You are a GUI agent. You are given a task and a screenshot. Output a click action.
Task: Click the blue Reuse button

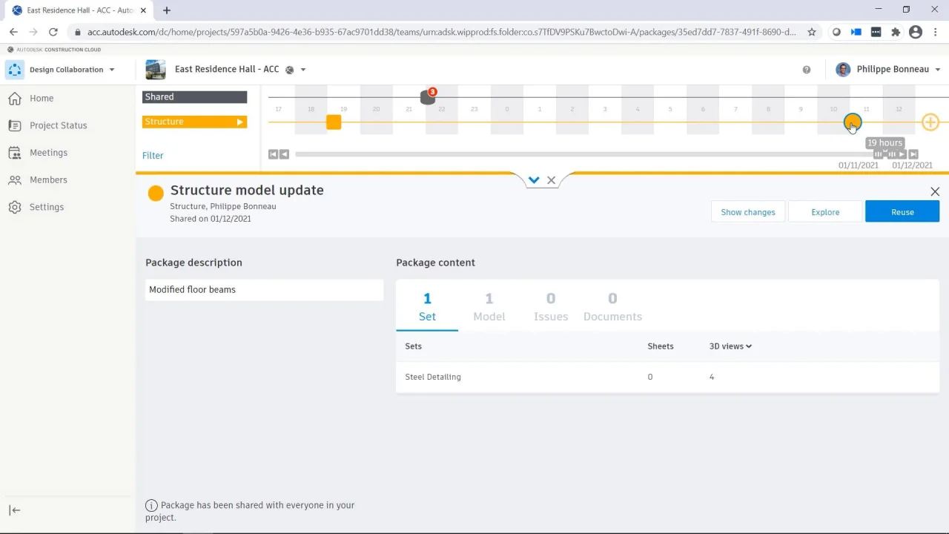pos(902,212)
